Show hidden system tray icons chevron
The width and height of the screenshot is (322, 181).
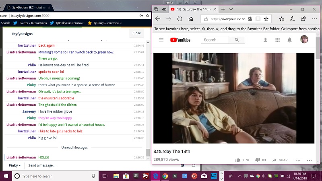(239, 176)
